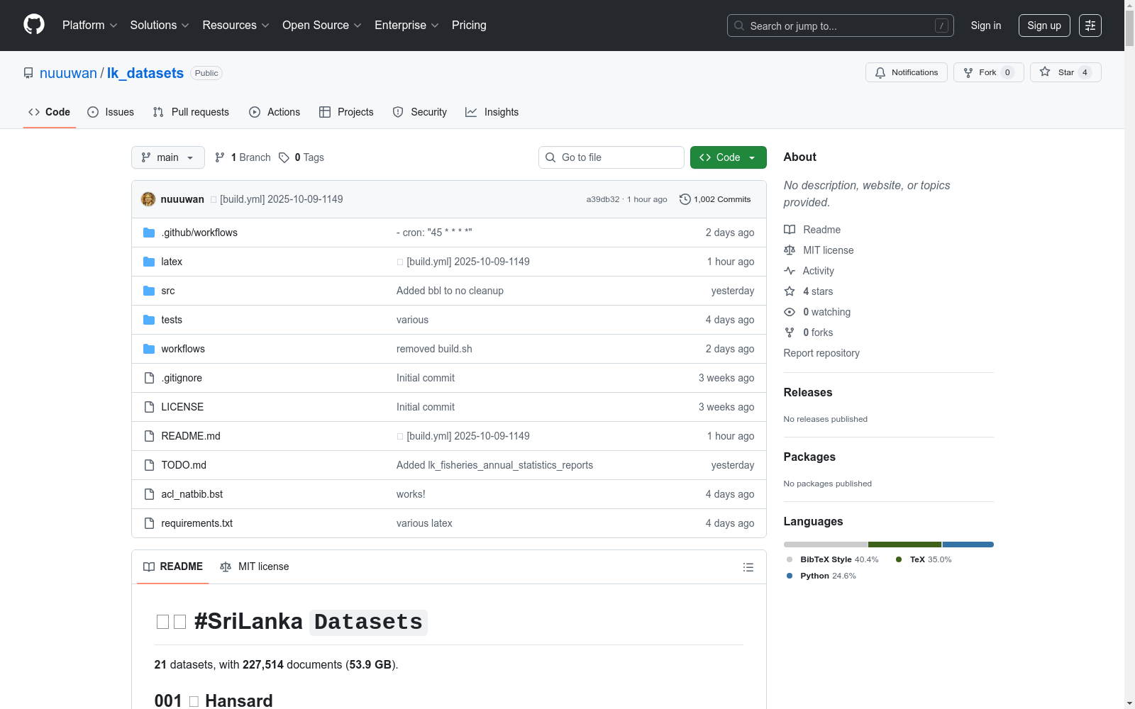
Task: Click the .github/workflows folder icon
Action: 149,233
